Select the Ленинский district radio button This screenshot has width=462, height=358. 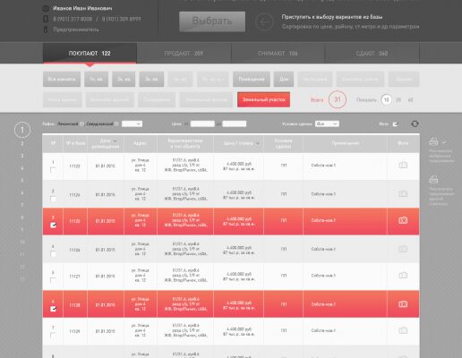tap(81, 124)
